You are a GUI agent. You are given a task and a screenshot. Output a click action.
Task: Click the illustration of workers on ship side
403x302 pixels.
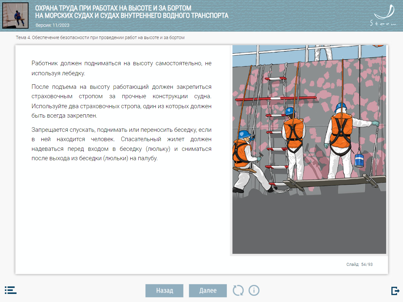click(309, 150)
